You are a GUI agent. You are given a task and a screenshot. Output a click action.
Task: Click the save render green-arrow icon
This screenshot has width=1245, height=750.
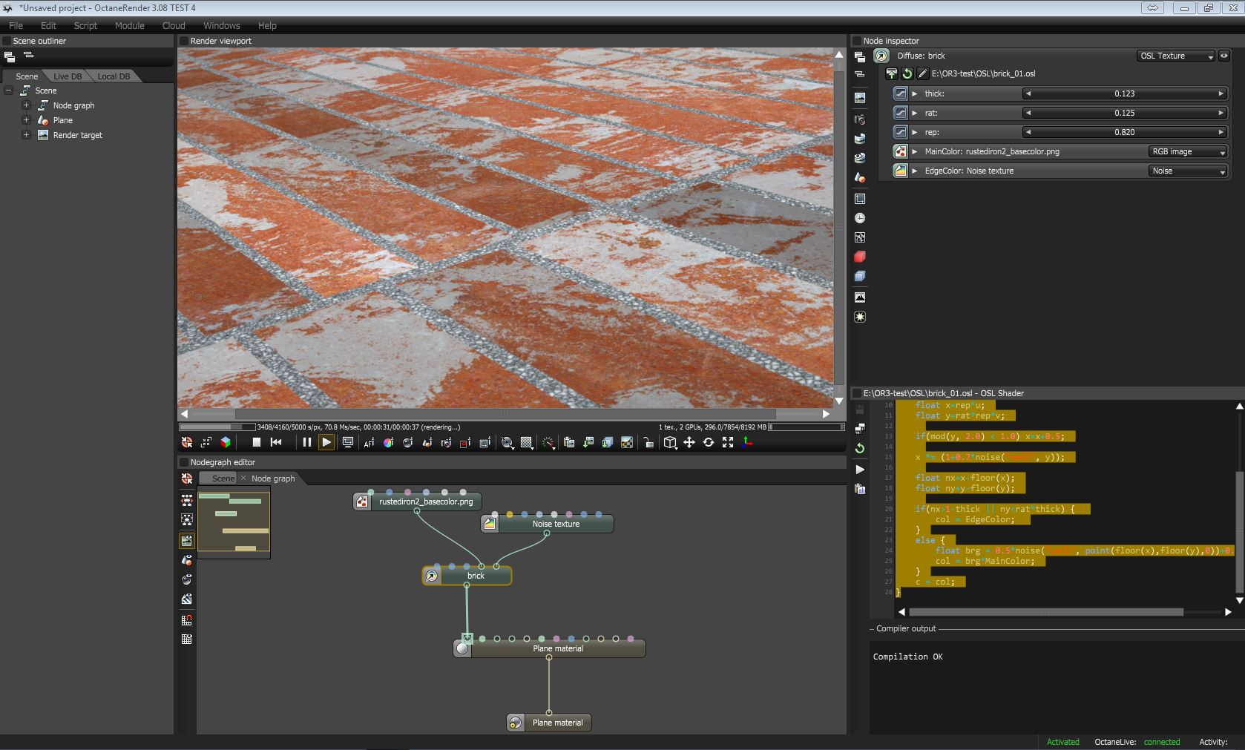tap(588, 443)
